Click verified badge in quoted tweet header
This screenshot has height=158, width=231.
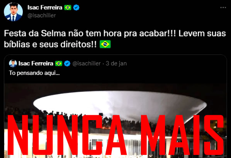tap(67, 63)
